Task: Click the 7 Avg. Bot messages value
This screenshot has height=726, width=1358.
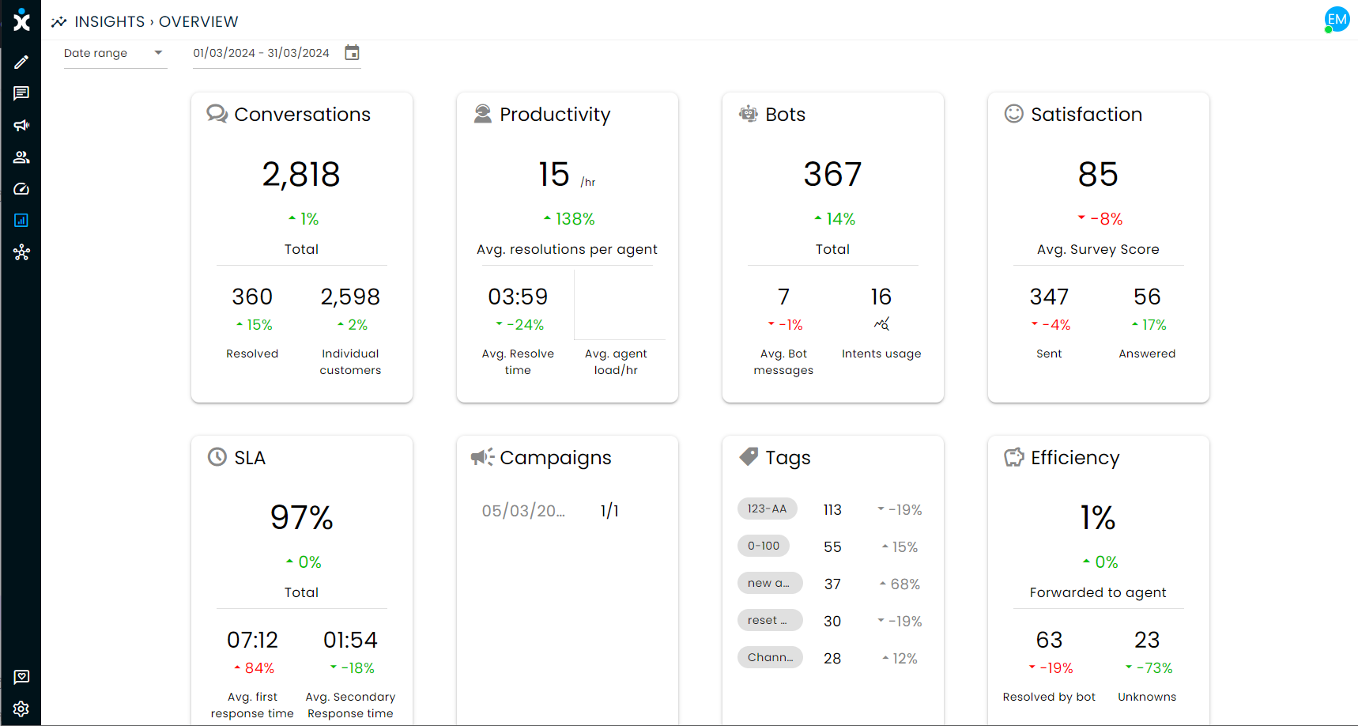Action: point(783,297)
